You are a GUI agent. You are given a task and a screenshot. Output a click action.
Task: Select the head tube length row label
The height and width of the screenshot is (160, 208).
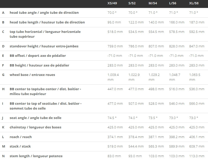(47, 22)
